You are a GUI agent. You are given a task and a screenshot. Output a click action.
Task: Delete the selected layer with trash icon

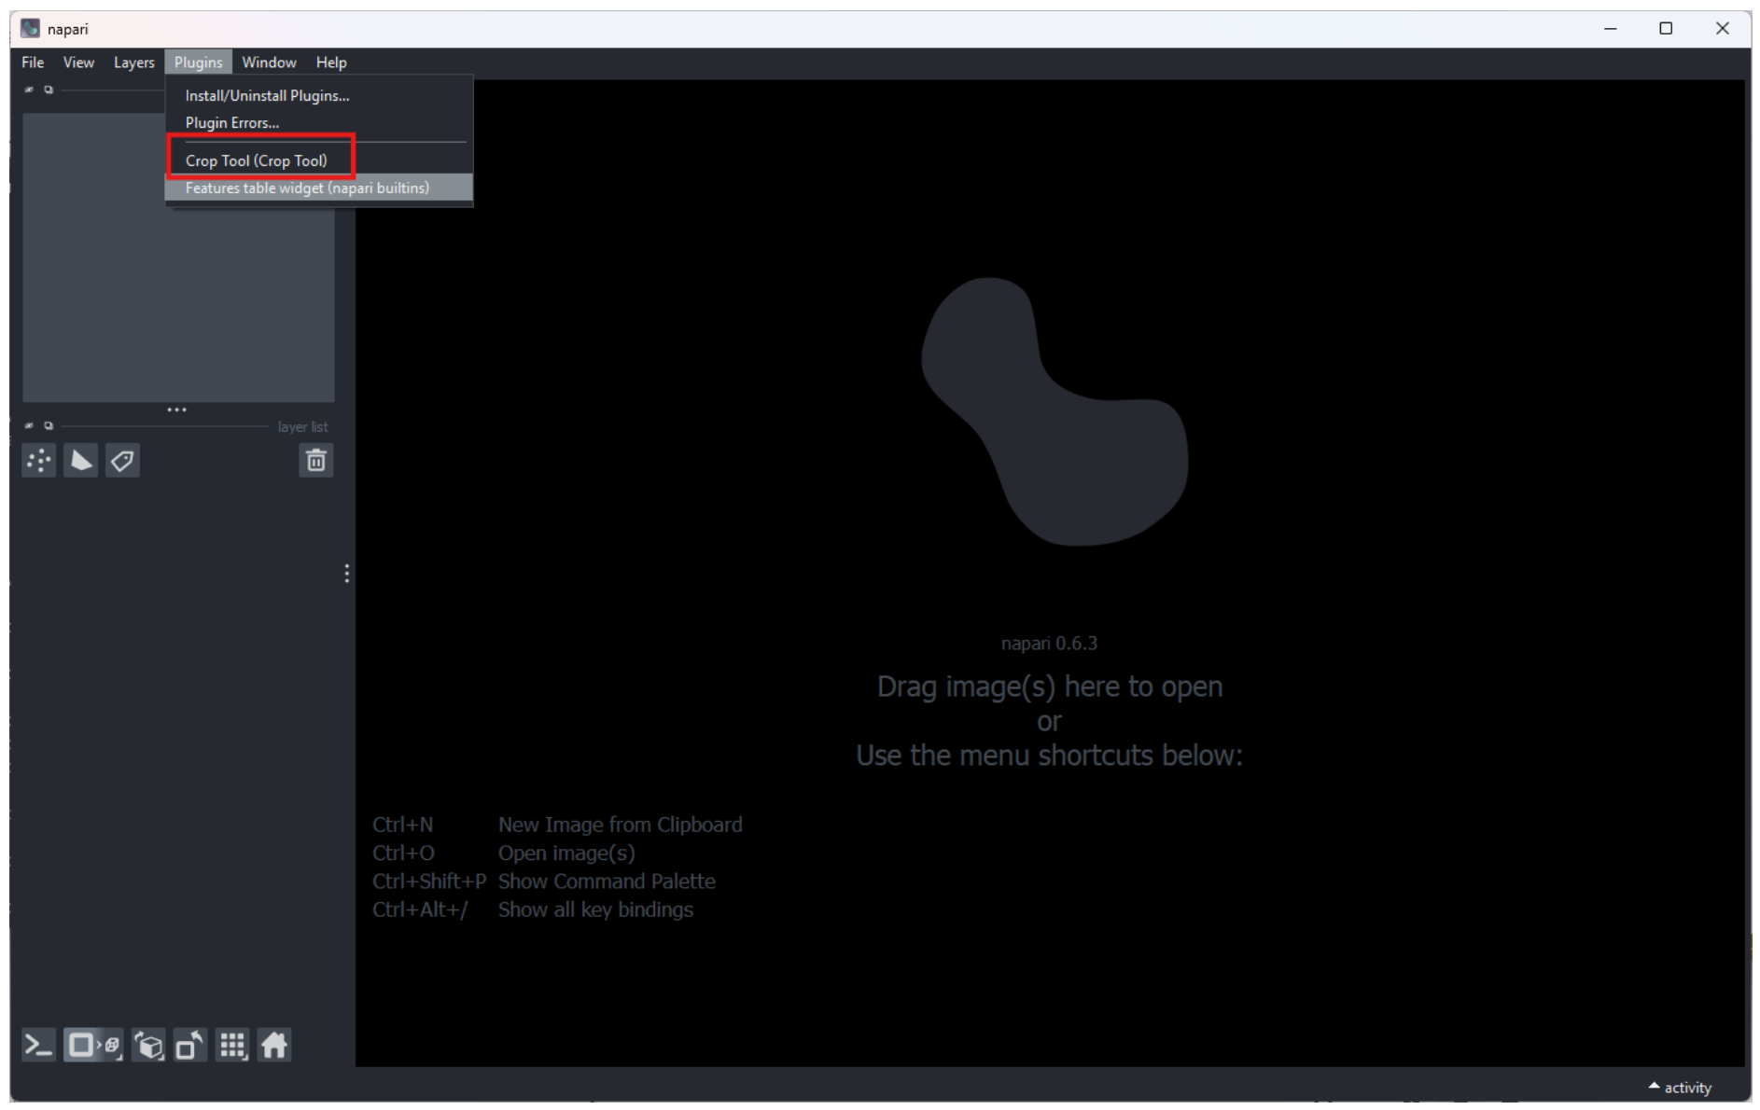(316, 460)
